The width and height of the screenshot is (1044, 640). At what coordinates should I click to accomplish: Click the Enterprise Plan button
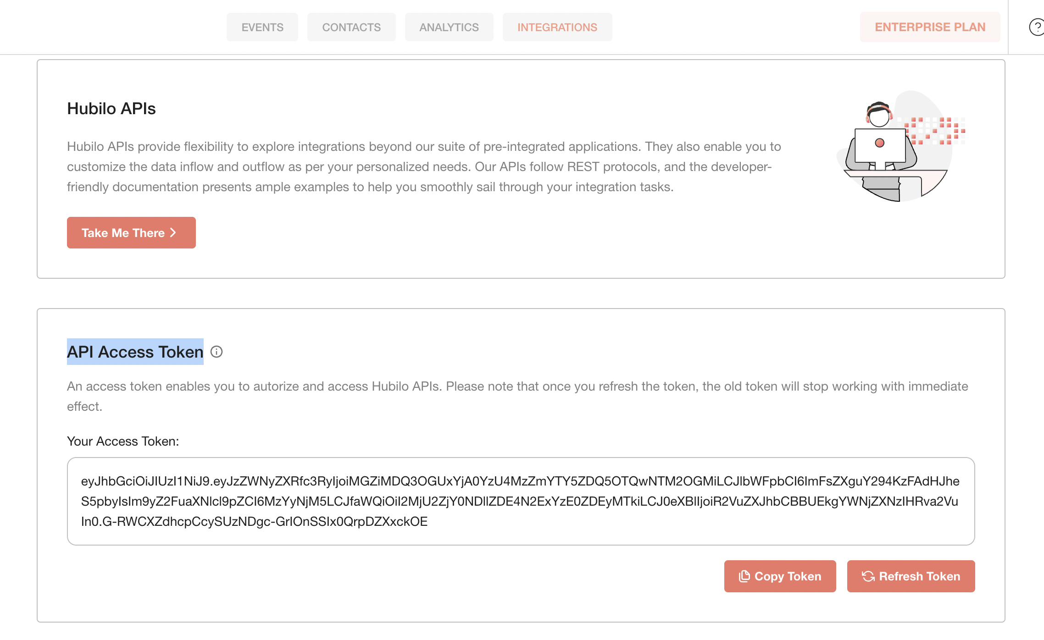(929, 27)
